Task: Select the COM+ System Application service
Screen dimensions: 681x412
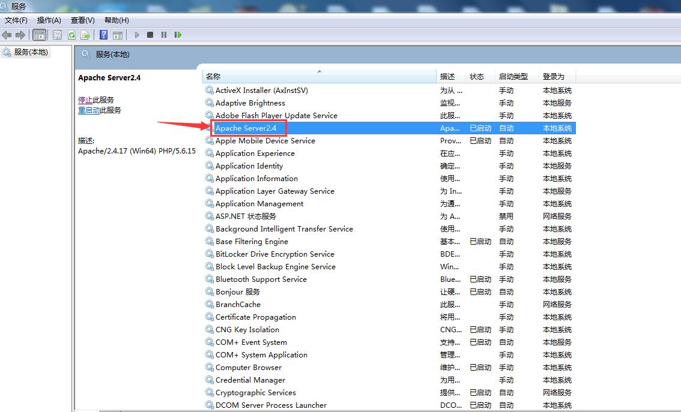Action: (390, 354)
